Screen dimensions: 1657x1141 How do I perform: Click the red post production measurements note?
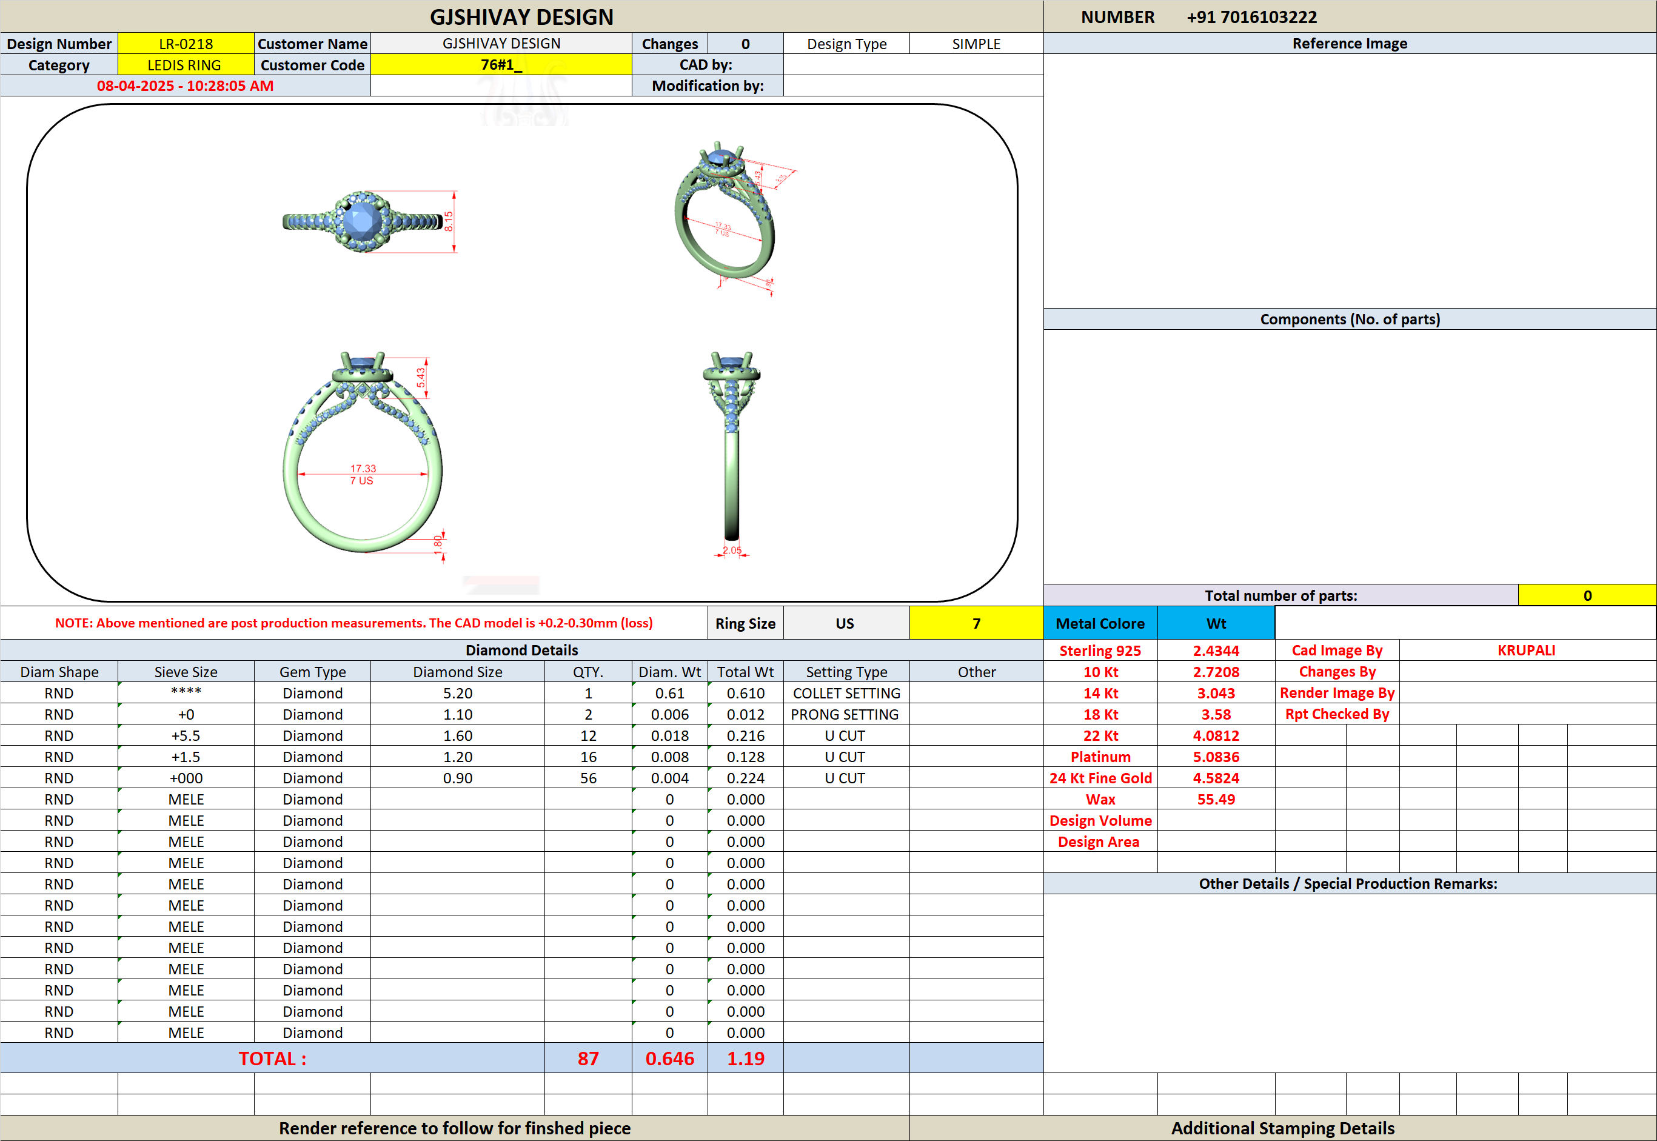pyautogui.click(x=354, y=623)
